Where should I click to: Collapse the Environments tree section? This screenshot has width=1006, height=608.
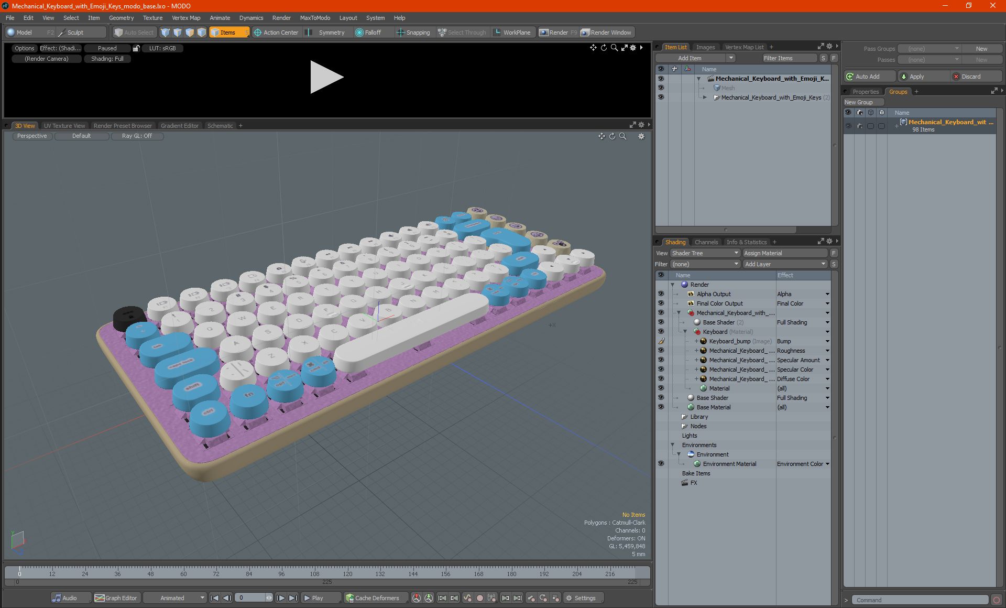pyautogui.click(x=673, y=445)
